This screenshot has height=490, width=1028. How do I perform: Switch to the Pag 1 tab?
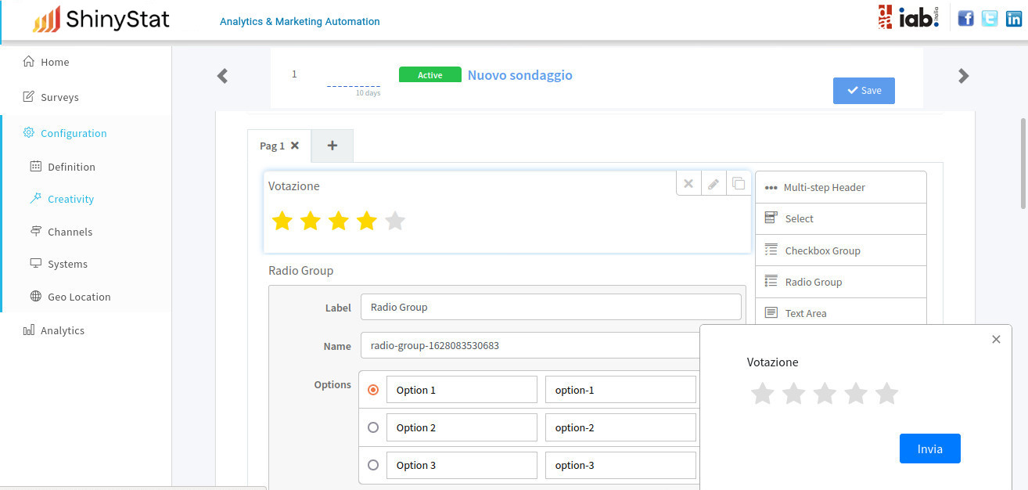pyautogui.click(x=271, y=146)
